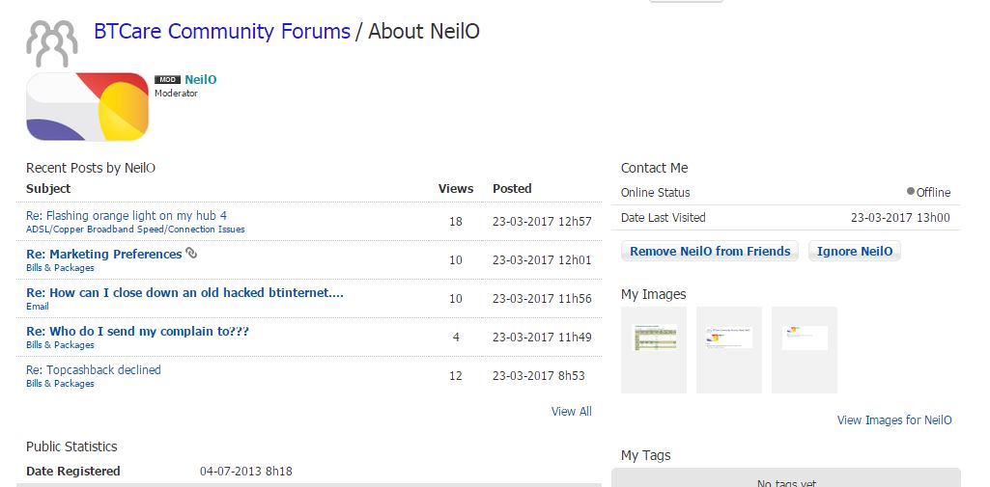Click posted time 23-03-2017 12h01

click(542, 259)
